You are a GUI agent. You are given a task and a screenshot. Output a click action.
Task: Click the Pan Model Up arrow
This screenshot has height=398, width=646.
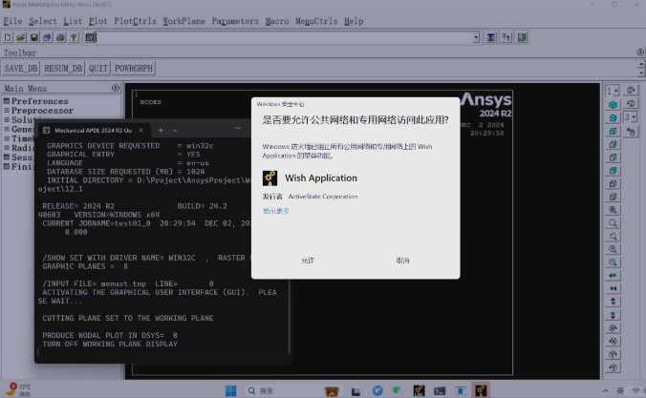(613, 302)
